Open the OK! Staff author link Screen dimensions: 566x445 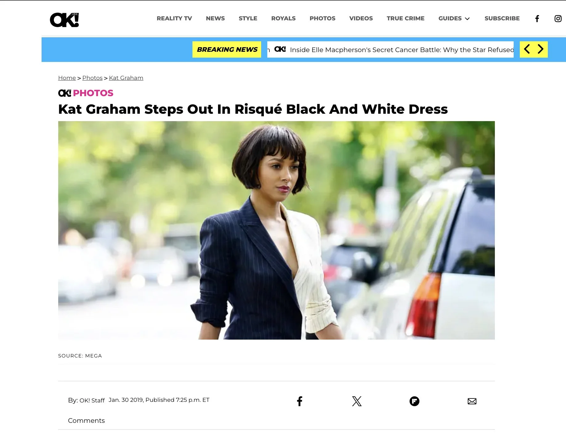(x=92, y=400)
